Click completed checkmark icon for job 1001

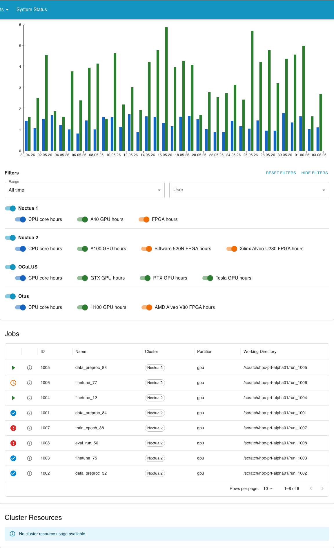(13, 413)
